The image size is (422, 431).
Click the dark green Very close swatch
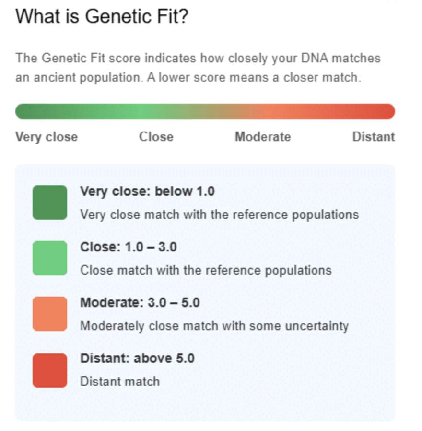coord(50,203)
